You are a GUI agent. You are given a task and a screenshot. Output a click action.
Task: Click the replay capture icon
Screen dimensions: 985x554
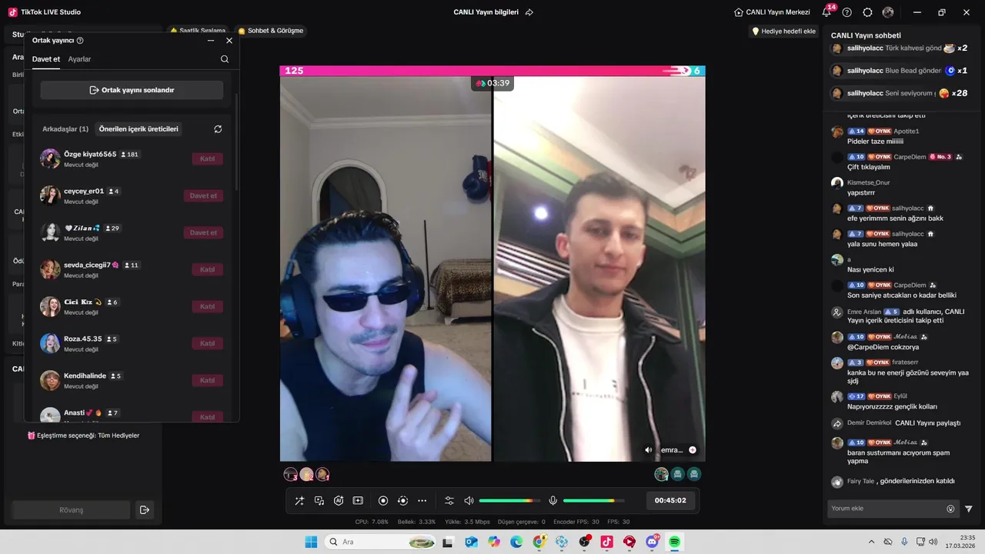[402, 501]
